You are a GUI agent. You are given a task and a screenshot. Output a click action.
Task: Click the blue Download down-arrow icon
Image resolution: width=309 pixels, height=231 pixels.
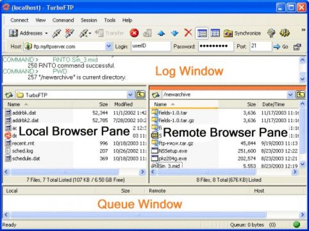coord(175,33)
